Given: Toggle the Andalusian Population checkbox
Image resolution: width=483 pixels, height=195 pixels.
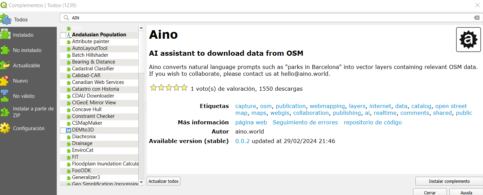Looking at the screenshot, I should [x=63, y=35].
